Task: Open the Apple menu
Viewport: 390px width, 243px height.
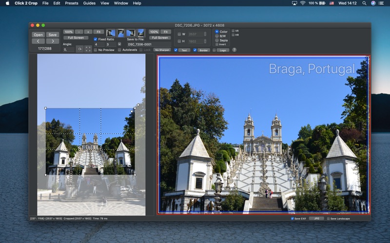Action: 7,3
